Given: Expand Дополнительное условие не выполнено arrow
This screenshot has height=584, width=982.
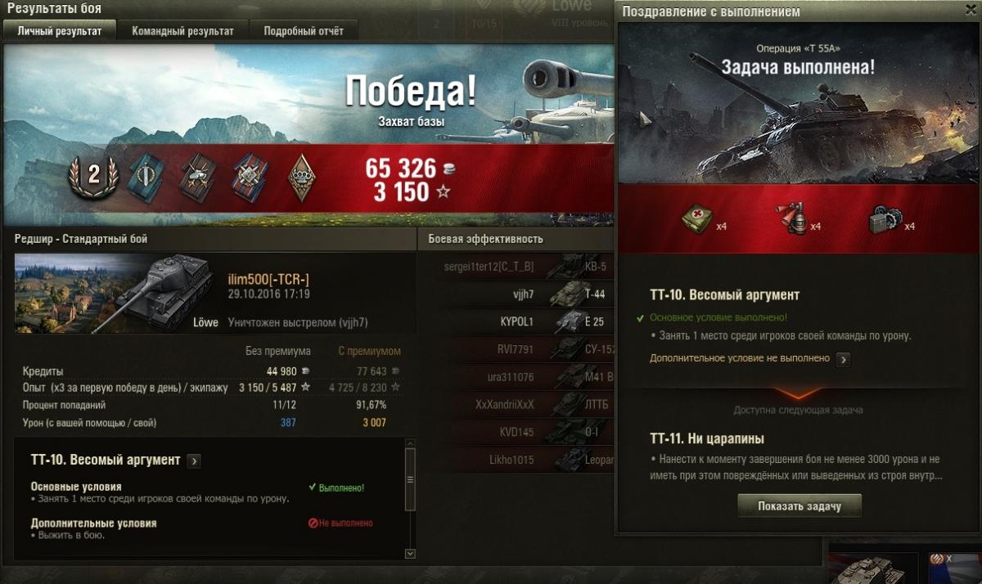Looking at the screenshot, I should tap(844, 359).
